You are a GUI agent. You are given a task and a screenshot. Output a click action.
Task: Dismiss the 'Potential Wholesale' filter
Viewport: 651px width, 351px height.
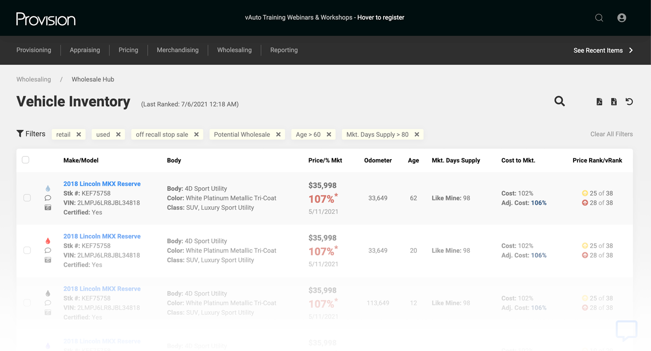coord(279,134)
